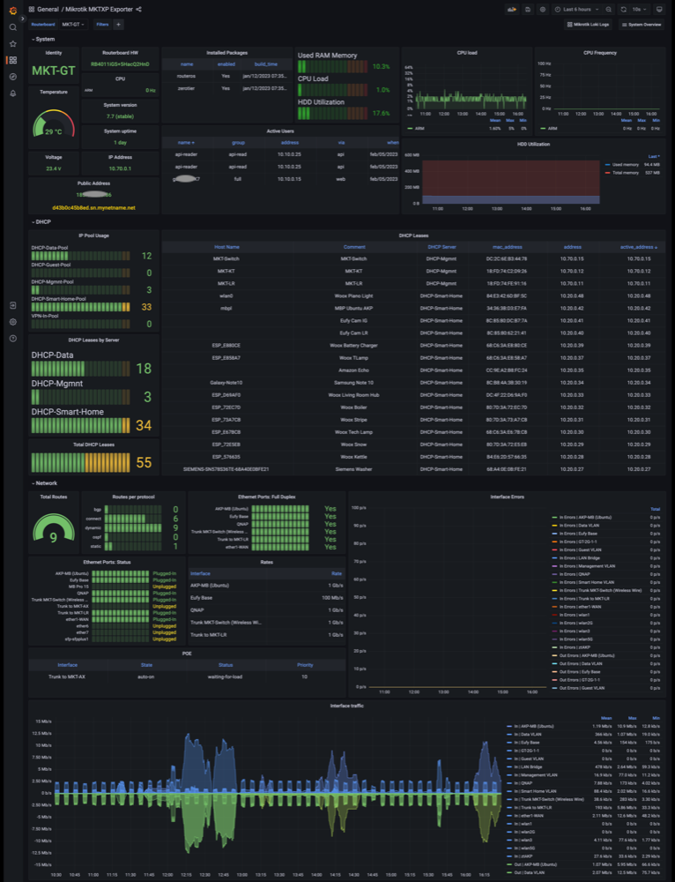Refresh dashboard with the refresh icon
675x882 pixels.
pyautogui.click(x=623, y=10)
